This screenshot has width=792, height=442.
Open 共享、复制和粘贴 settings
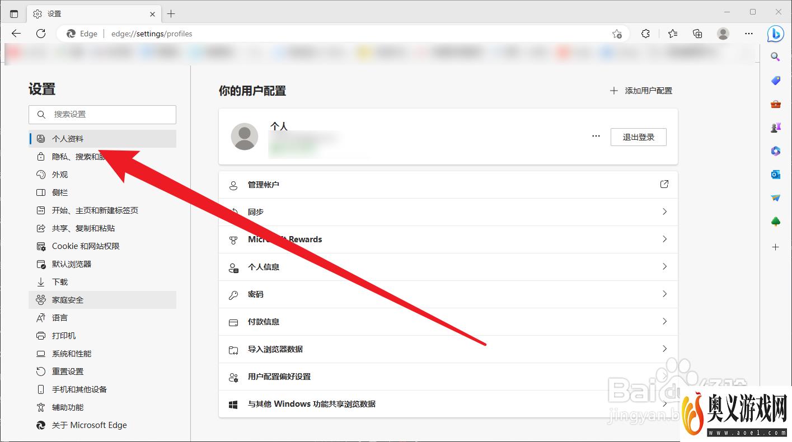(x=102, y=228)
